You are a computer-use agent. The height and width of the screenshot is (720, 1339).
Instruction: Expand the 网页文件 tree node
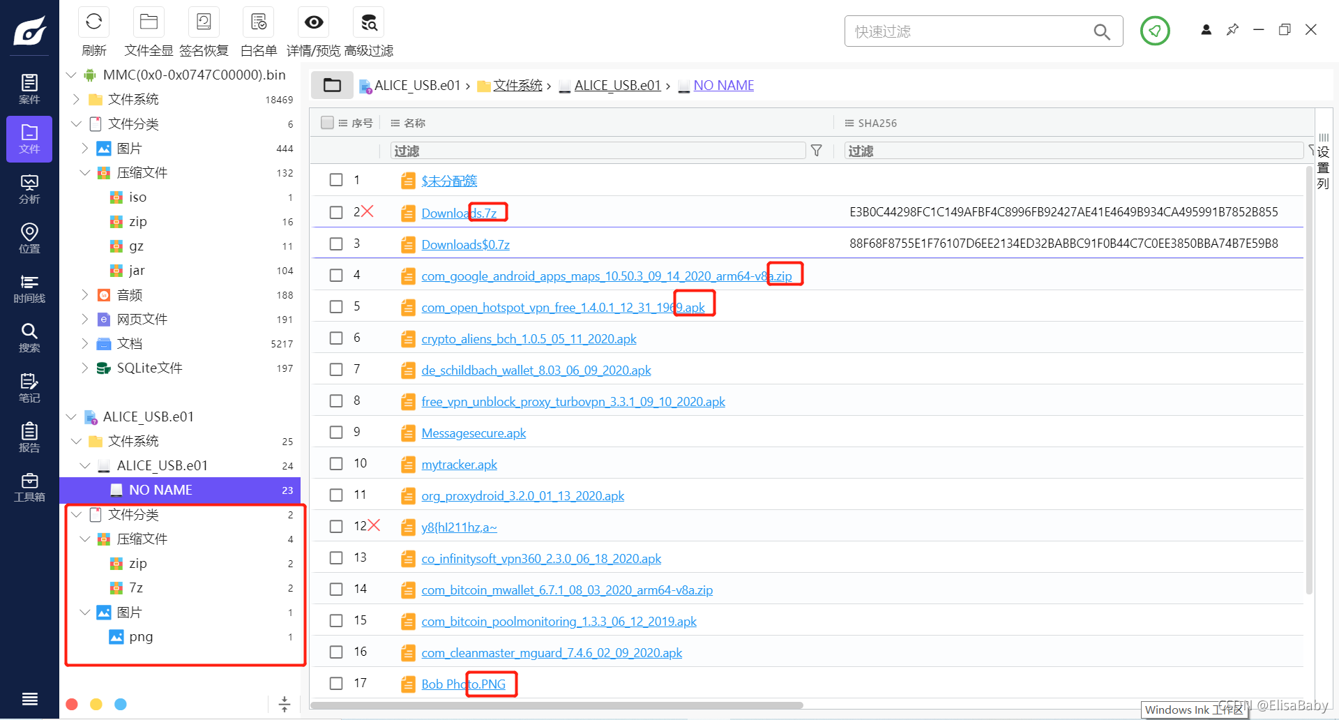point(84,319)
